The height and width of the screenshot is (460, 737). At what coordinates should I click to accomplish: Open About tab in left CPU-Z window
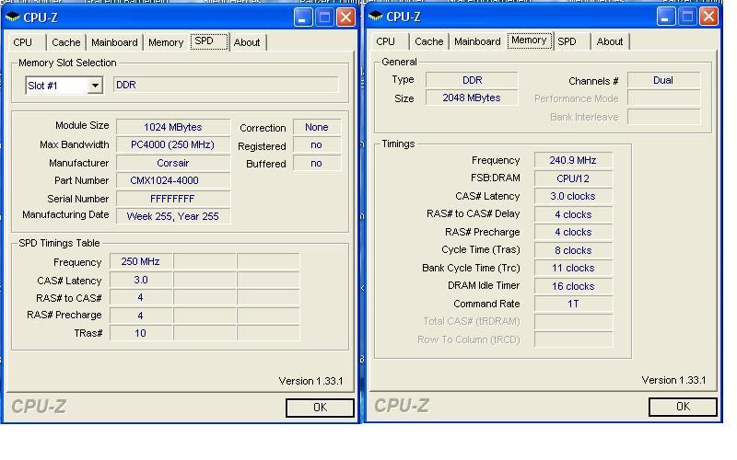pyautogui.click(x=247, y=42)
